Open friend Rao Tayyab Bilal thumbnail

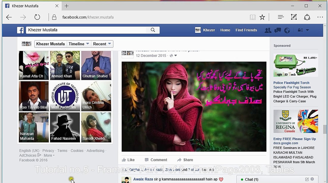point(34,96)
